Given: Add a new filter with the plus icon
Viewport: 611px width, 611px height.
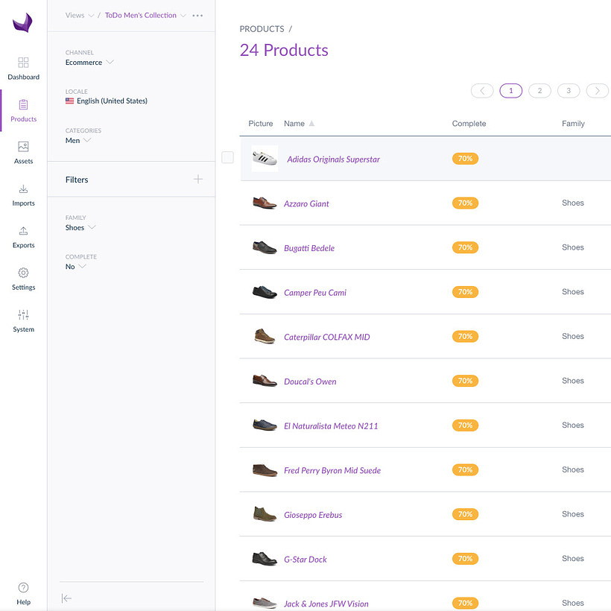Looking at the screenshot, I should pyautogui.click(x=198, y=180).
